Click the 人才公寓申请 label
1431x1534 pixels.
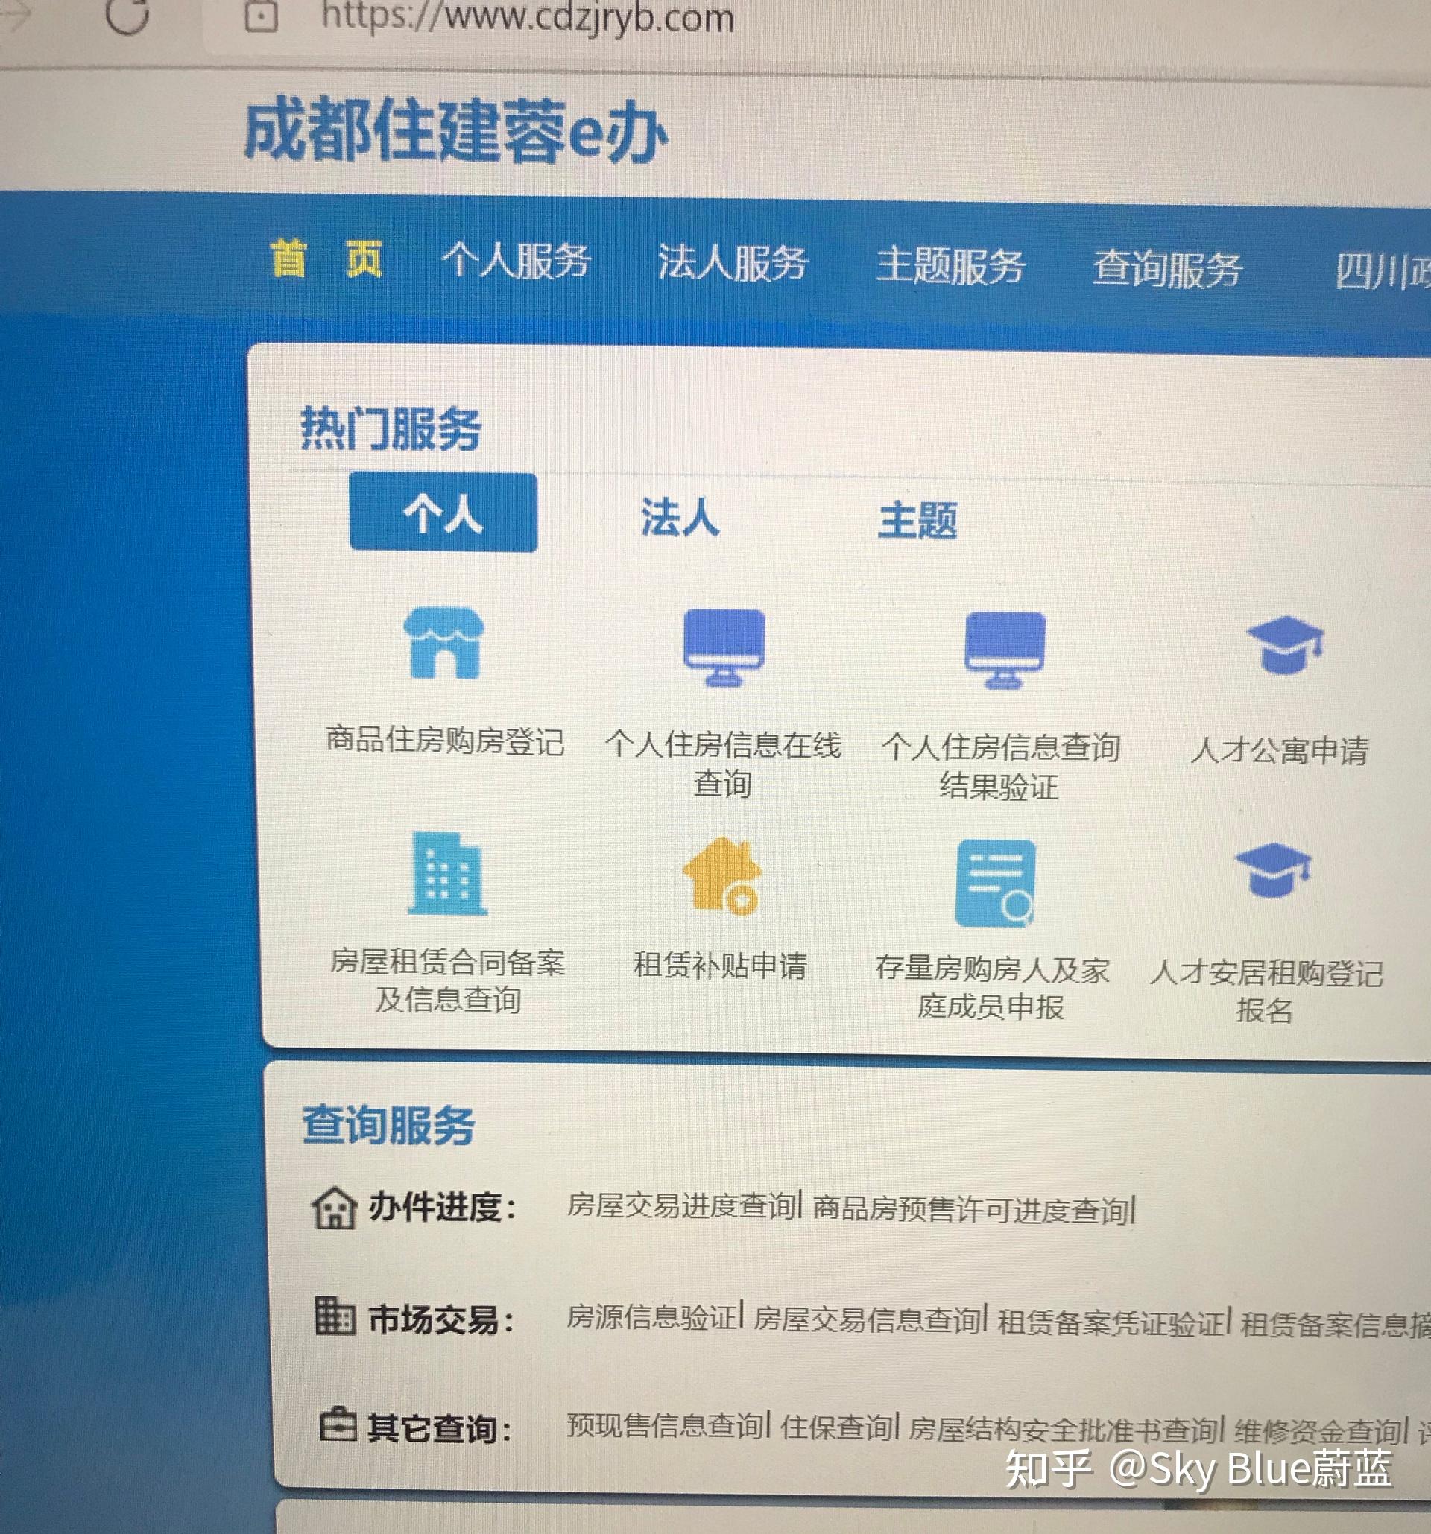click(x=1279, y=750)
